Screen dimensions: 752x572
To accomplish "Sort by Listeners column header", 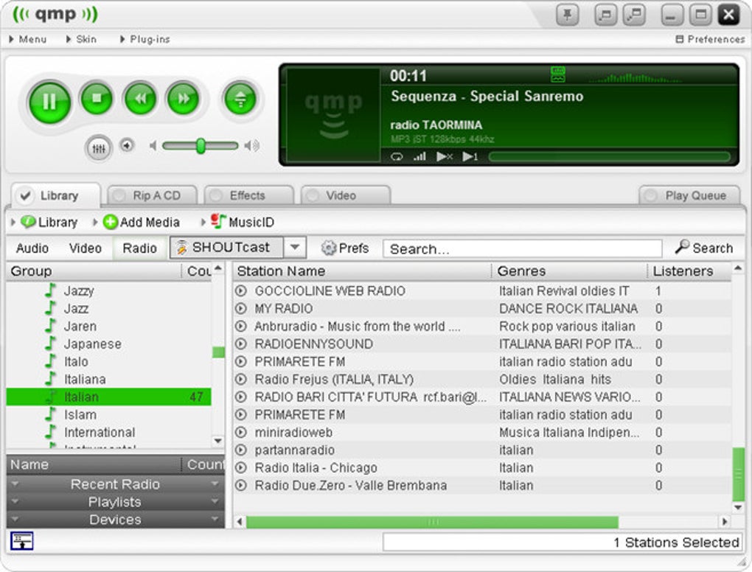I will click(x=689, y=271).
